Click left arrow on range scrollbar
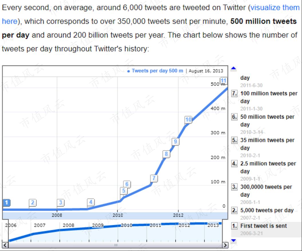Screen dimensions: 302x251 (x=5, y=245)
